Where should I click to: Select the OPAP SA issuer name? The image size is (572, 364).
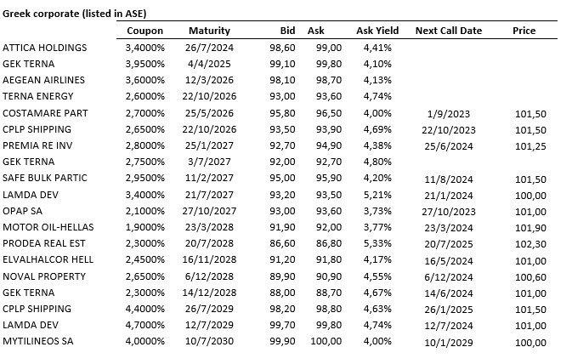click(25, 211)
